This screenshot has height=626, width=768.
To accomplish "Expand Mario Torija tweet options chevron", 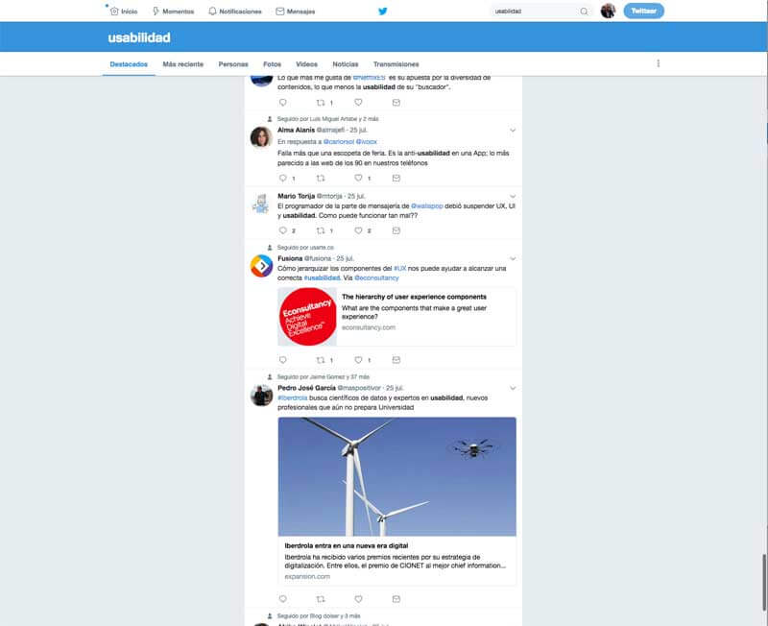I will click(513, 197).
